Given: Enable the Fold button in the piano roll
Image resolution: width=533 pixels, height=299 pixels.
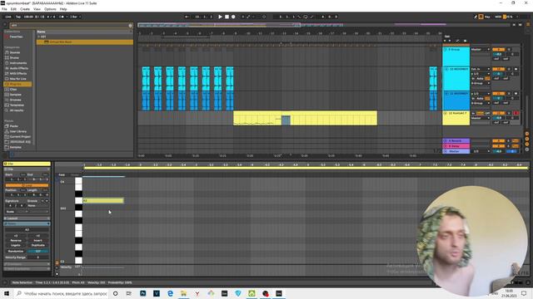Looking at the screenshot, I should coord(62,175).
